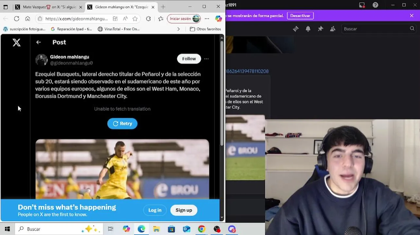Image resolution: width=420 pixels, height=235 pixels.
Task: Open Task View on taskbar
Action: pos(111,229)
